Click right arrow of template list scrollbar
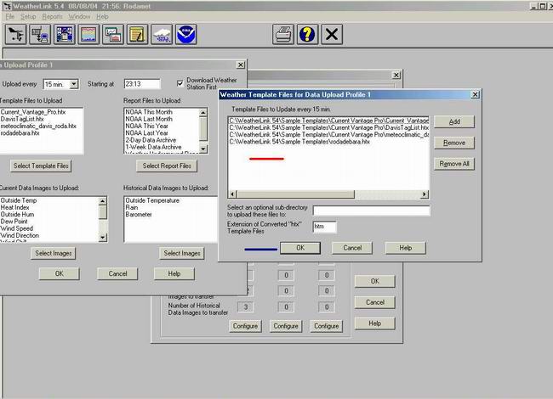The image size is (553, 399). [x=425, y=194]
